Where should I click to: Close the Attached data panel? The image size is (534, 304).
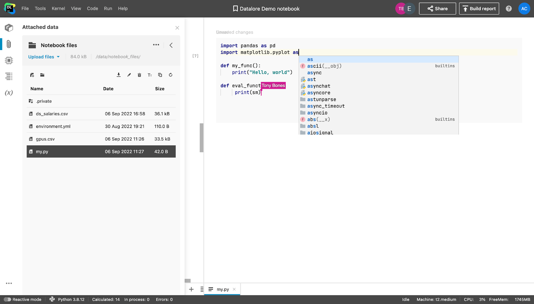pyautogui.click(x=177, y=28)
